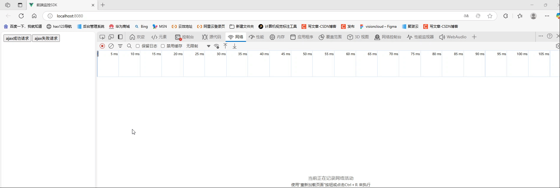
Task: Open 百度一下，我就知道 bookmark
Action: [23, 27]
